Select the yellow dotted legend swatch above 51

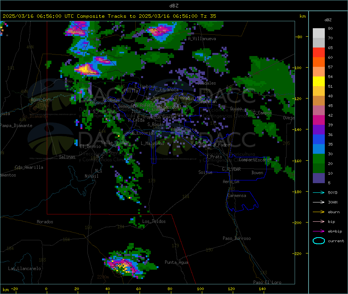pyautogui.click(x=319, y=82)
